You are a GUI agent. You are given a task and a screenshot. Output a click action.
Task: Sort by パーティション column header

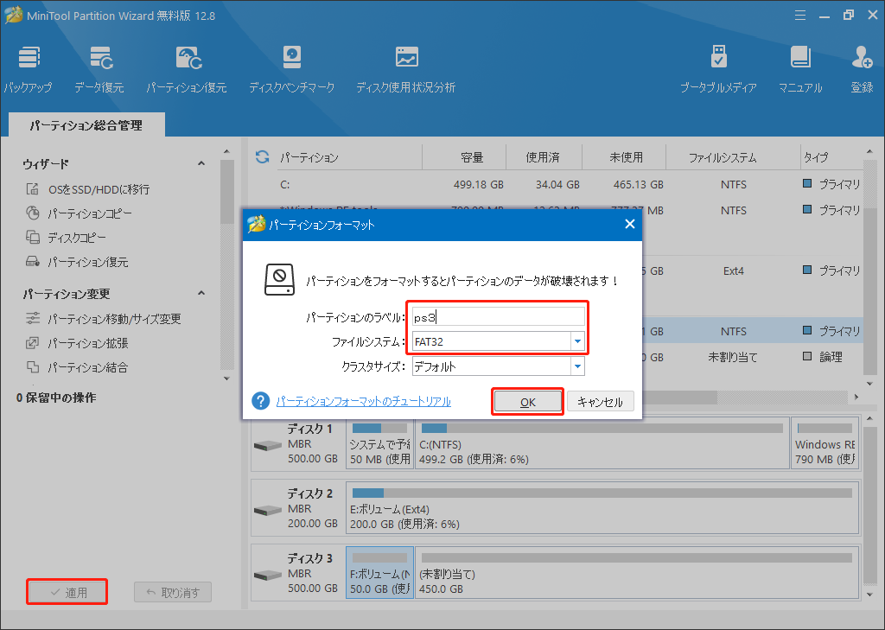coord(309,157)
